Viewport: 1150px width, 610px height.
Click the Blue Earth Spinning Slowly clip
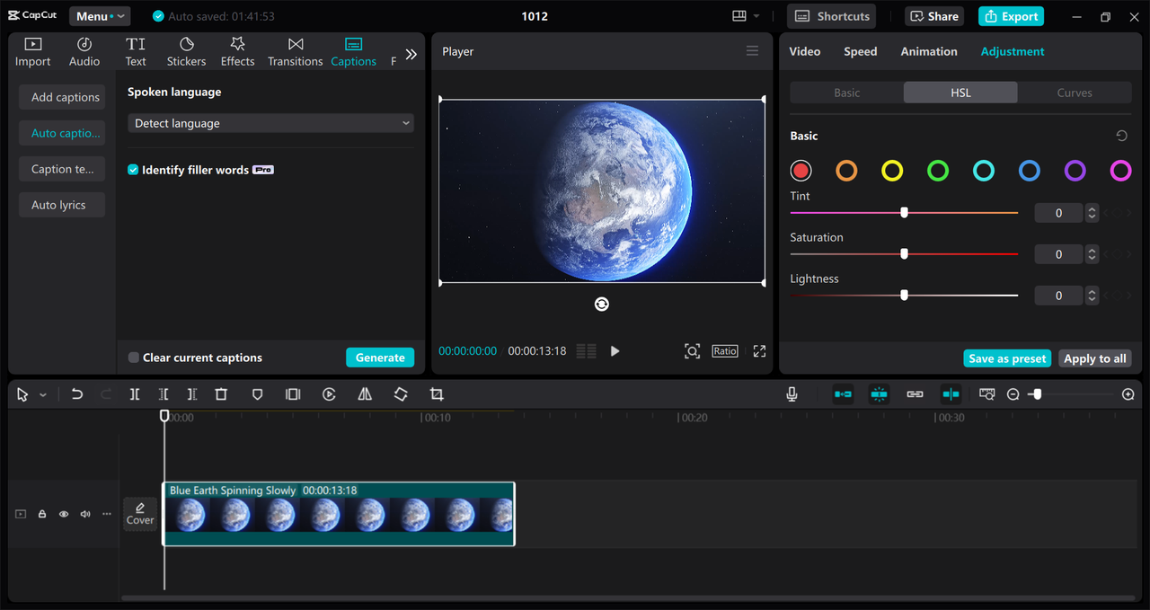pos(339,514)
